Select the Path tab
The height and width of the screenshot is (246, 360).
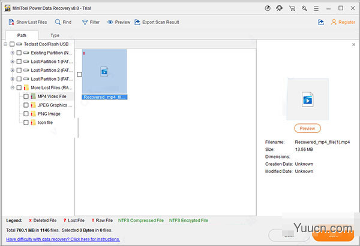tap(22, 35)
